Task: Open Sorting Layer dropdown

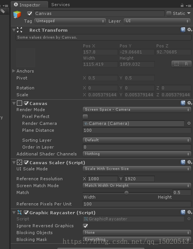Action: pos(137,140)
